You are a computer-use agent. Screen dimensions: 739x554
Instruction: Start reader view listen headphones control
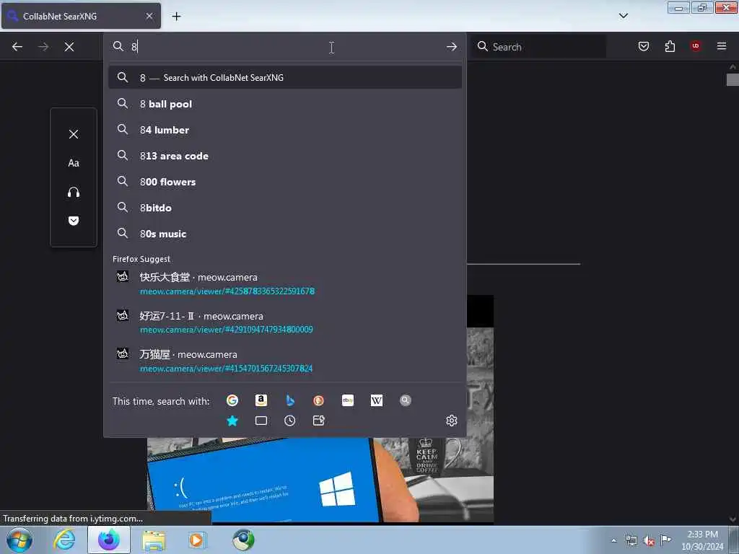74,192
